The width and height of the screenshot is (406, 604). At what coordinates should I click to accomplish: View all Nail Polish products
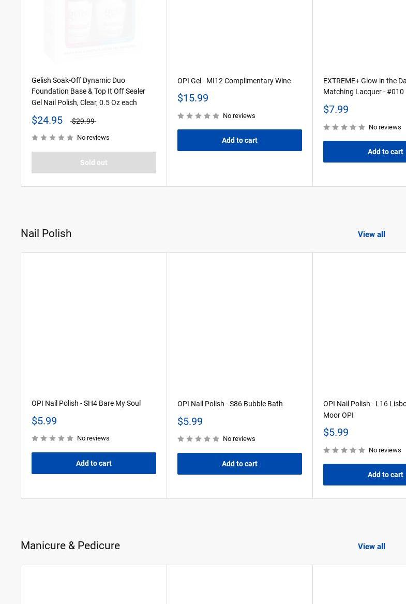(x=371, y=234)
